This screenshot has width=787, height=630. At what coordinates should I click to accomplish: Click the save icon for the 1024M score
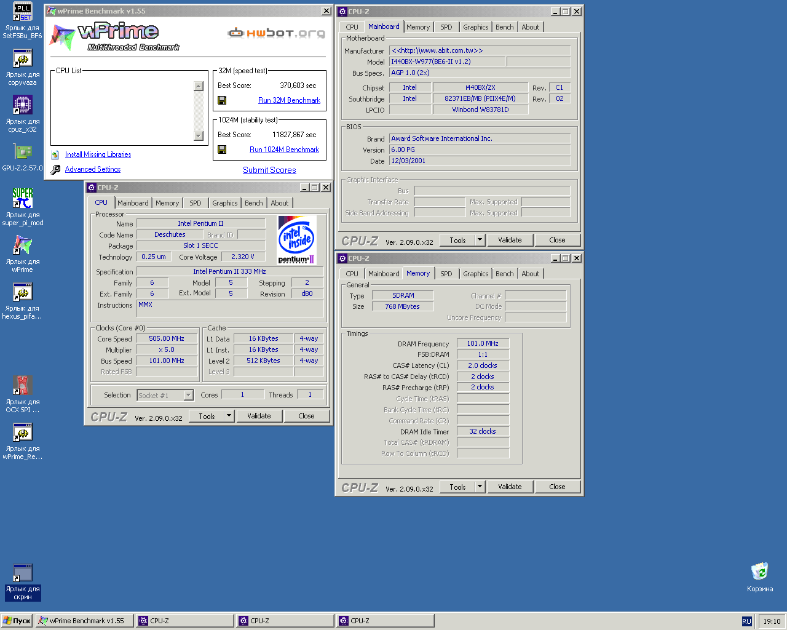tap(222, 150)
